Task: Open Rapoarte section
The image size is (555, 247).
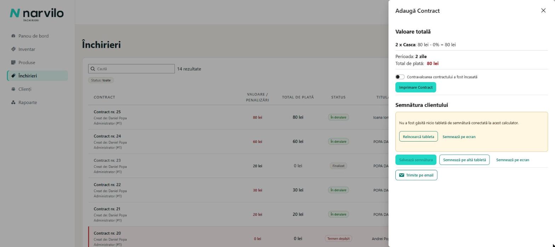Action: click(x=37, y=103)
